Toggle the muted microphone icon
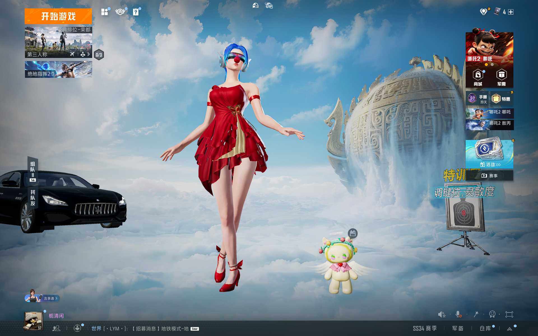538x336 pixels. tap(458, 314)
